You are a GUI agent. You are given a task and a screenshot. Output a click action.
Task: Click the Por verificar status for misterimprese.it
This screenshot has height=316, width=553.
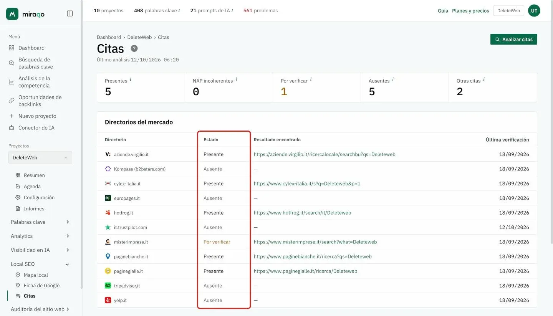217,242
